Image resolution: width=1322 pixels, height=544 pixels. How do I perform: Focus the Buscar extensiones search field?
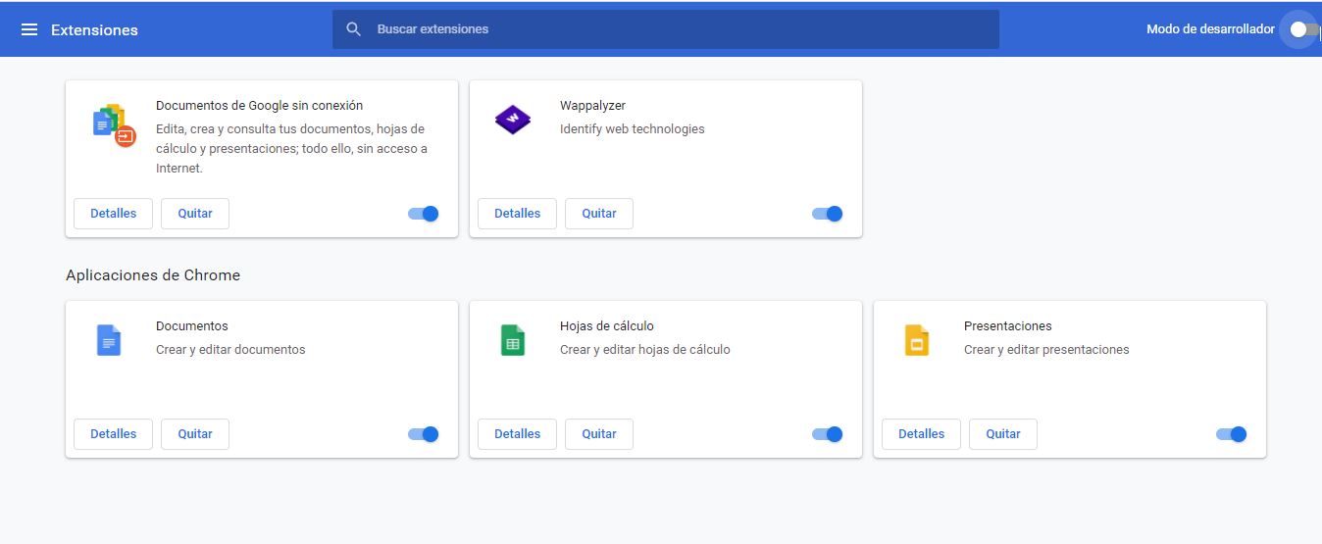click(x=666, y=29)
